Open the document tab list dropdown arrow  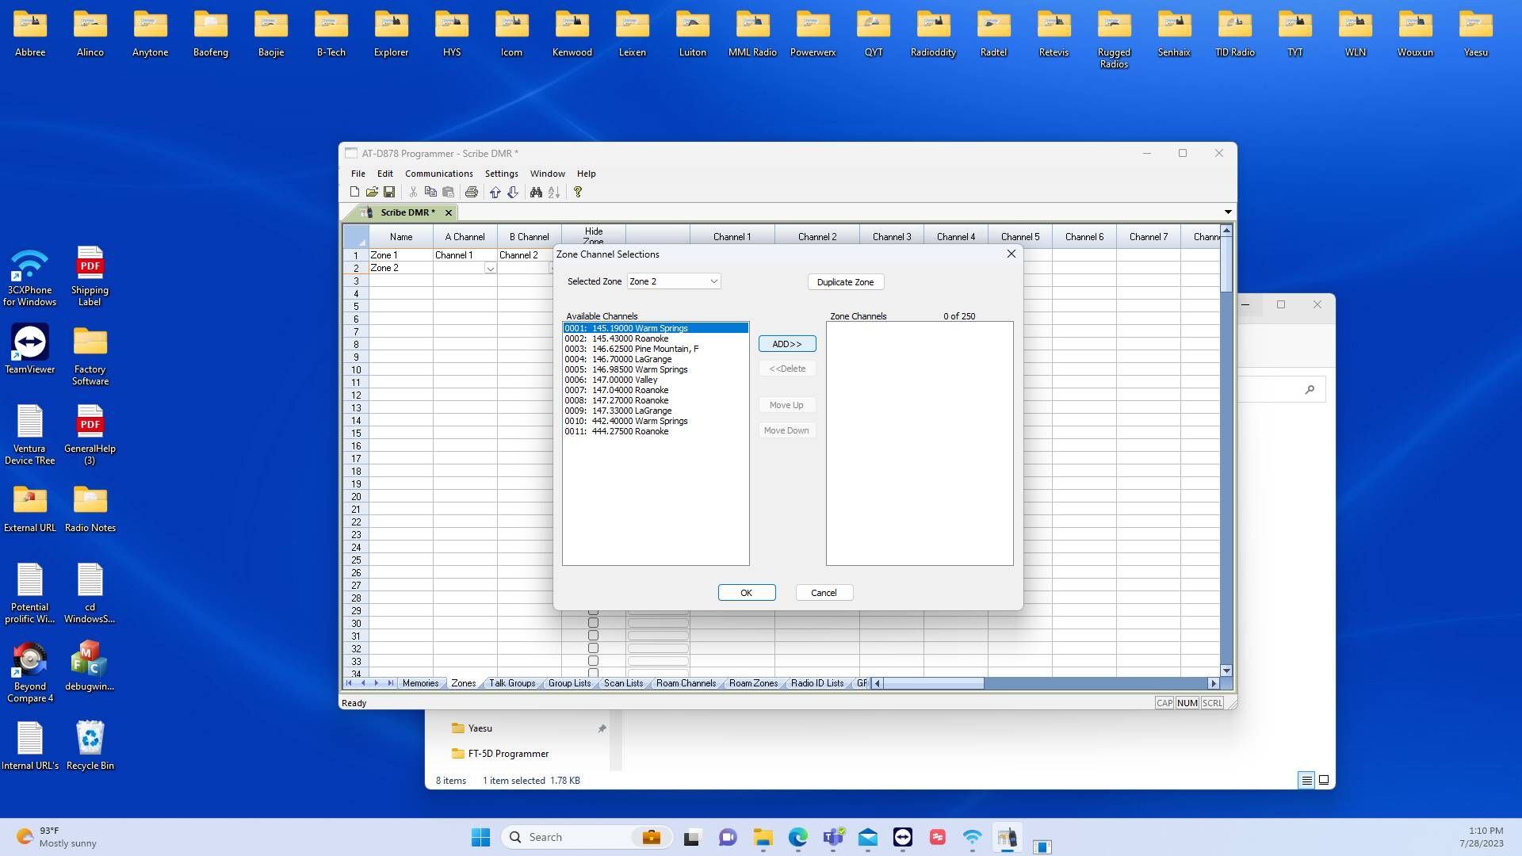coord(1228,212)
